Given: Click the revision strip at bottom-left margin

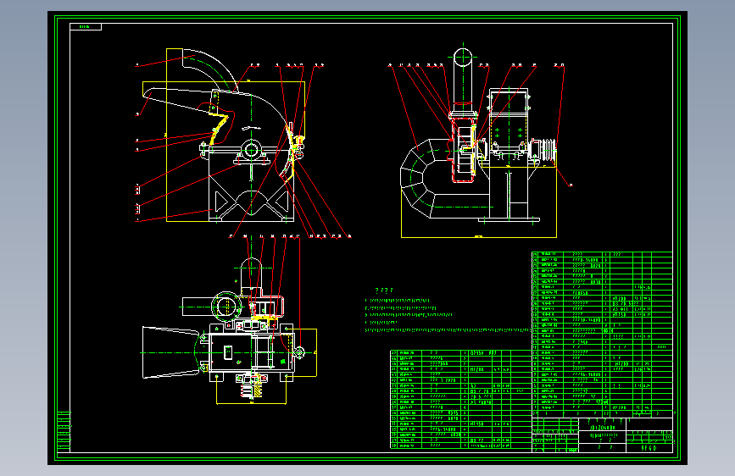Looking at the screenshot, I should click(64, 431).
